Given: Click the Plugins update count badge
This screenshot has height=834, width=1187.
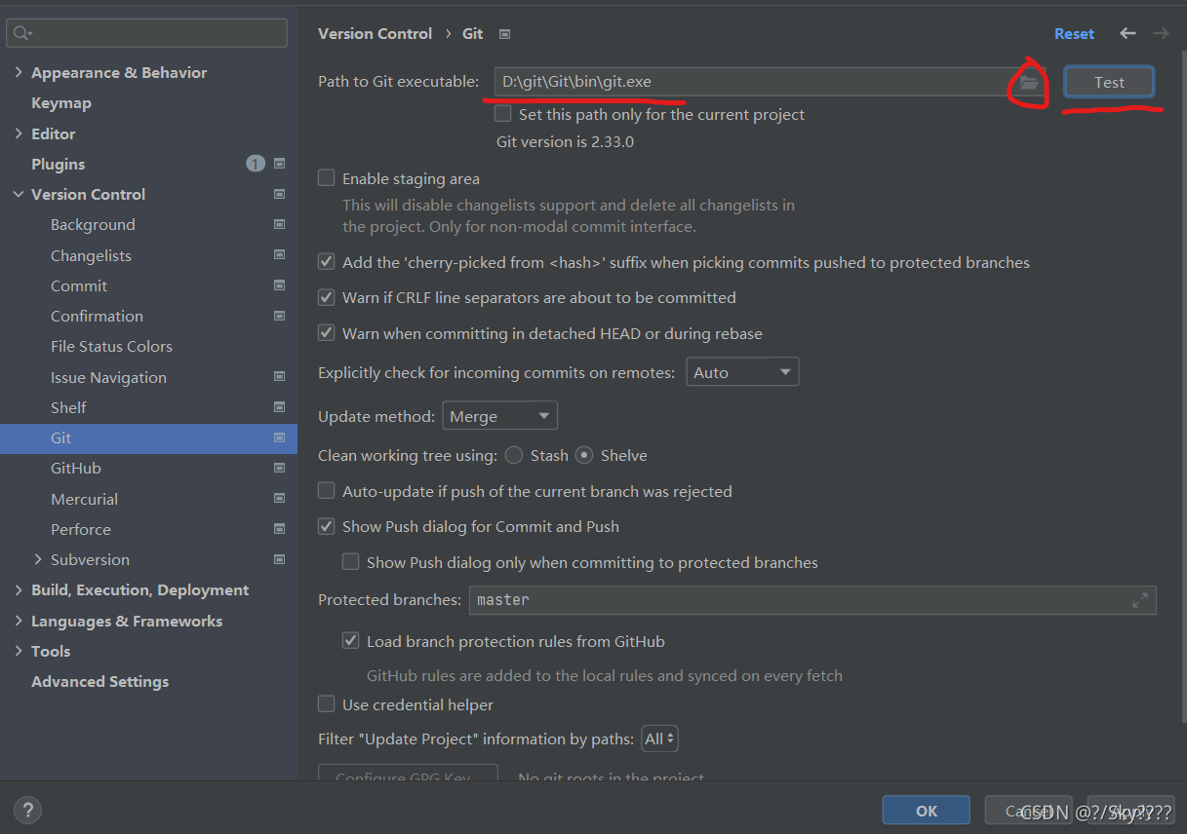Looking at the screenshot, I should [256, 164].
